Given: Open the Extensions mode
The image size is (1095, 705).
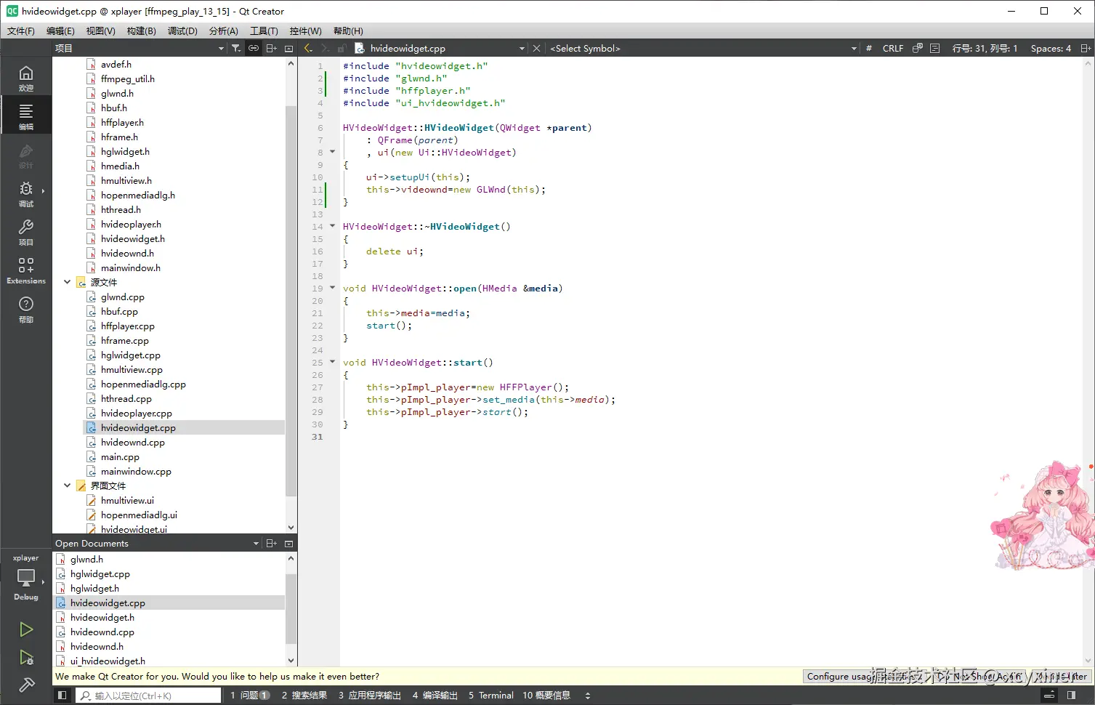Looking at the screenshot, I should tap(26, 270).
